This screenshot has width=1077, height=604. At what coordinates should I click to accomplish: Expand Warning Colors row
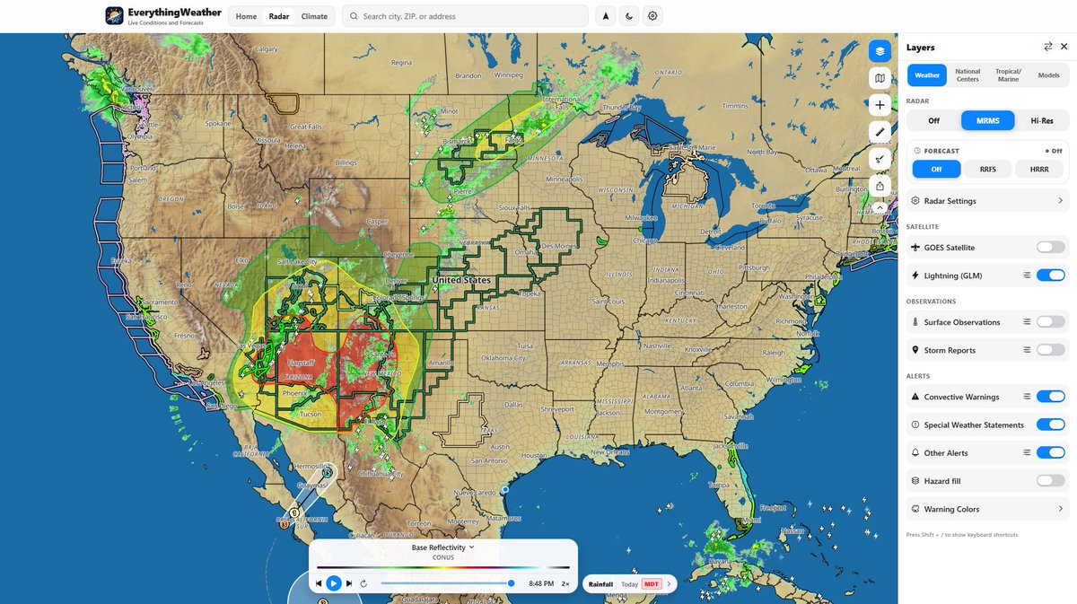(x=988, y=509)
